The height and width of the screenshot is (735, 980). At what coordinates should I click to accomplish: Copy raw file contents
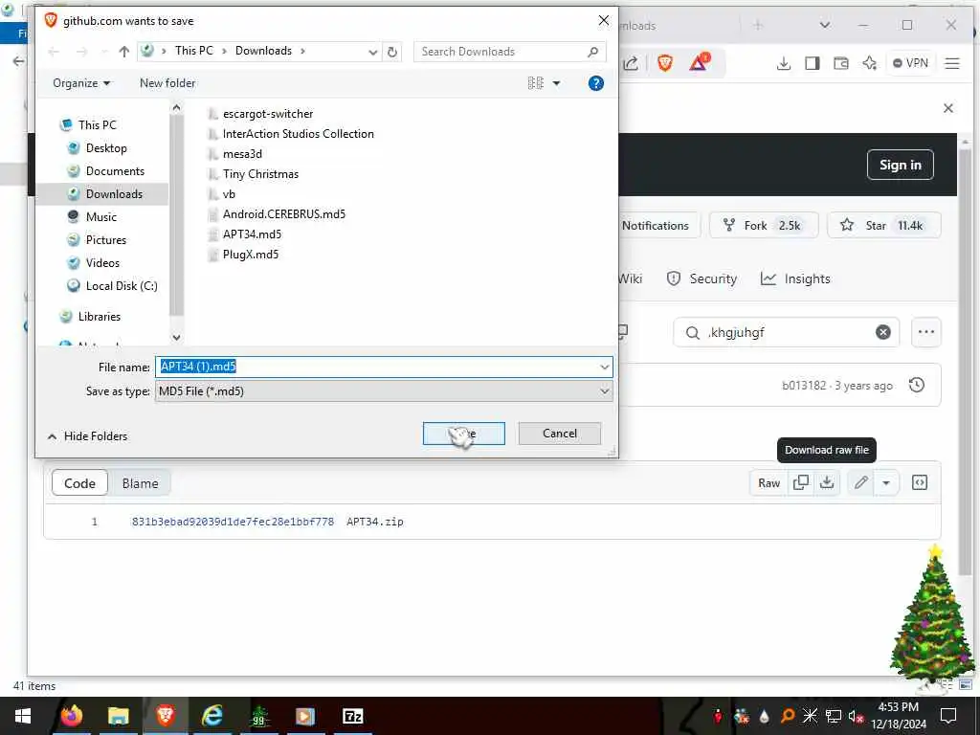pyautogui.click(x=801, y=482)
